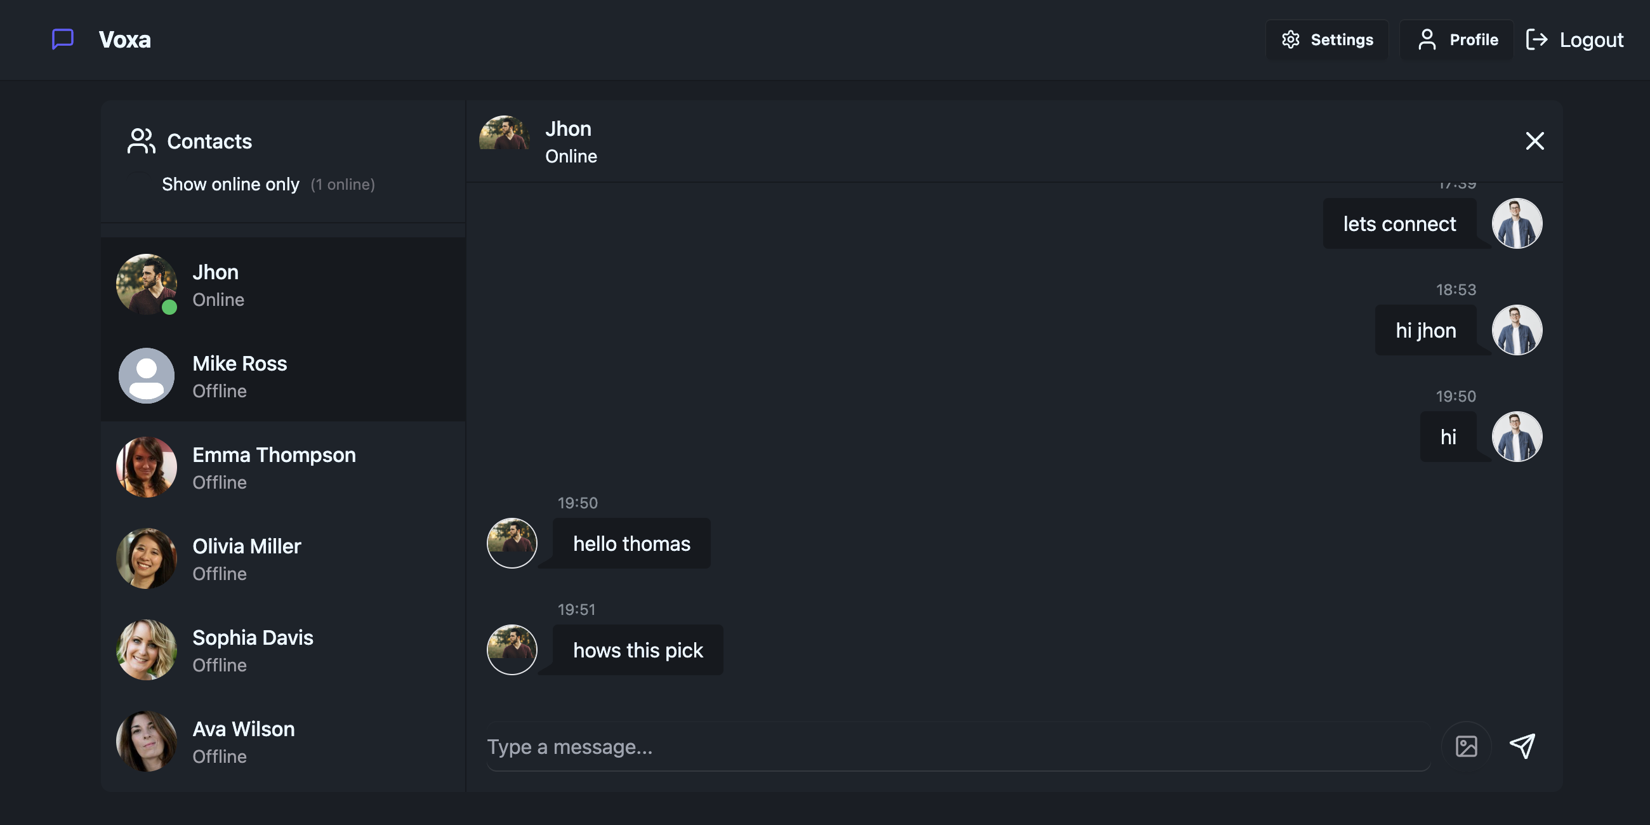This screenshot has width=1650, height=825.
Task: Click the Settings menu item
Action: [1326, 39]
